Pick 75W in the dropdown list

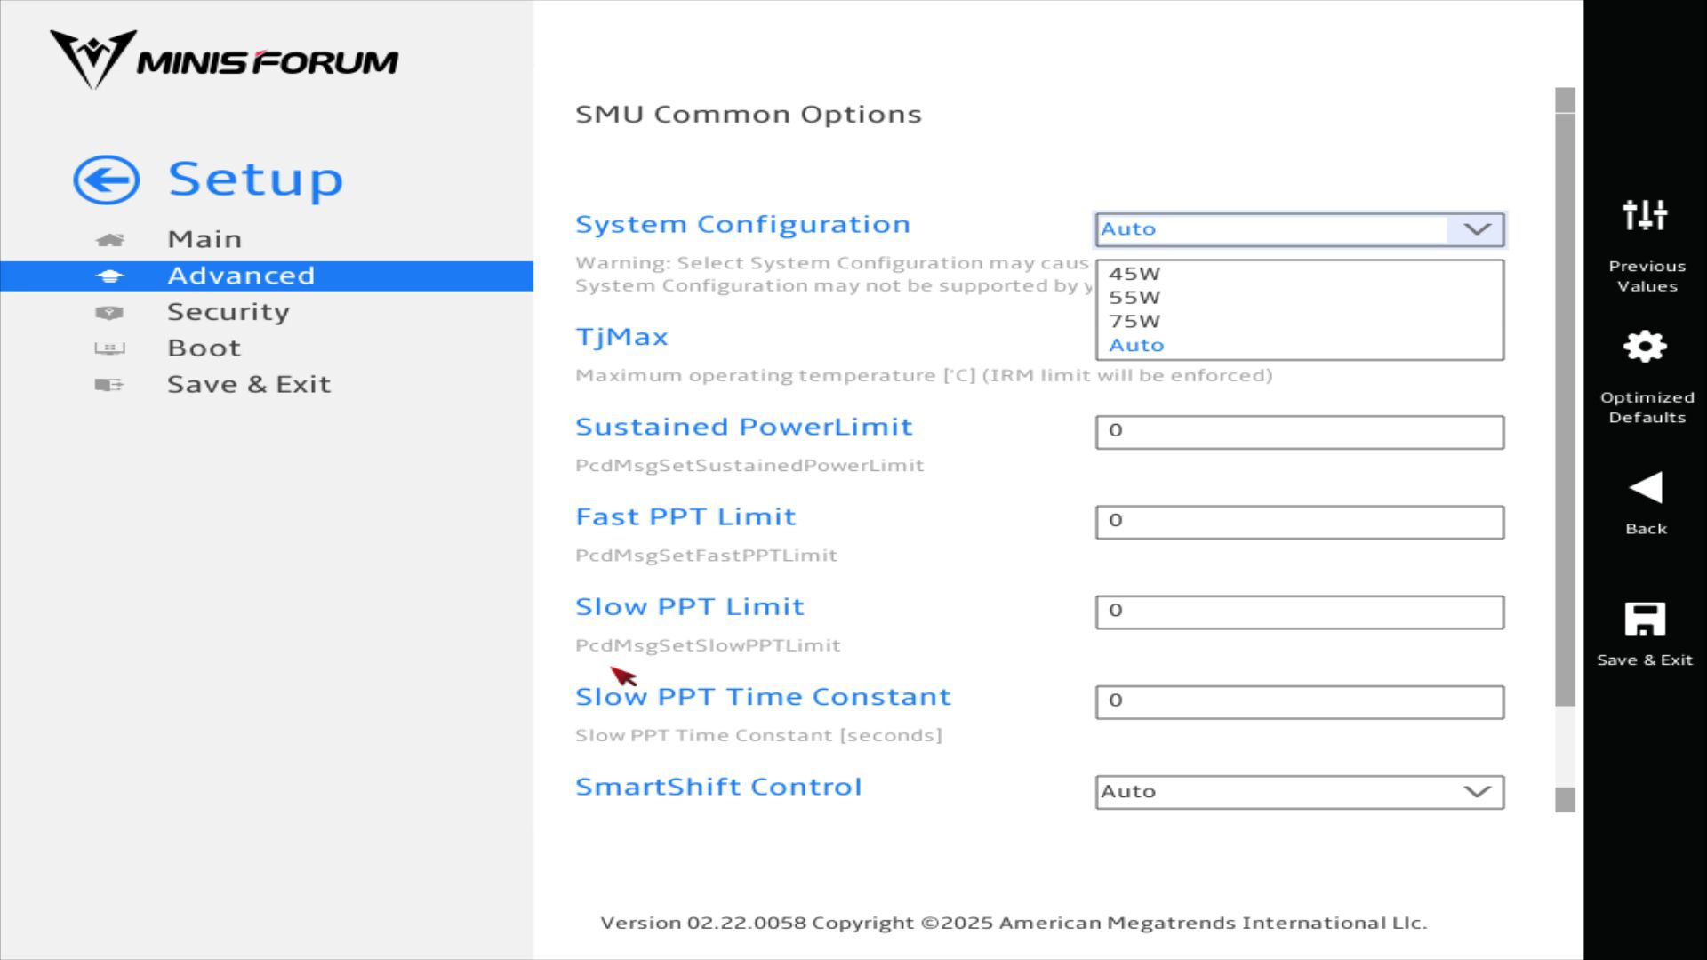point(1134,322)
